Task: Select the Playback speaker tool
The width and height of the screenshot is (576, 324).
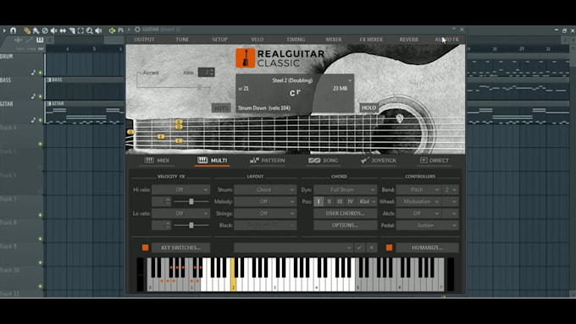Action: tap(98, 30)
